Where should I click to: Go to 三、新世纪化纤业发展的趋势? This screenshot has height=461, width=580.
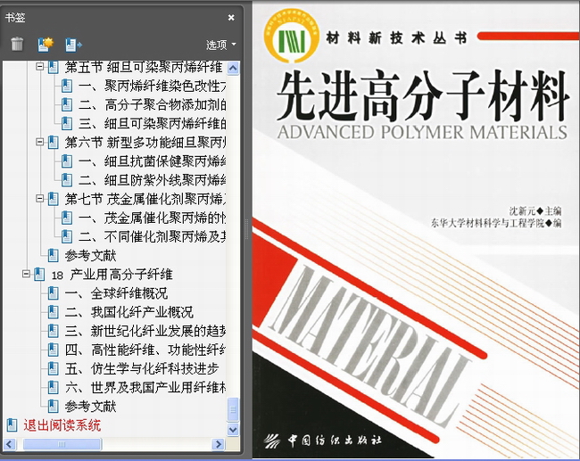[x=145, y=331]
